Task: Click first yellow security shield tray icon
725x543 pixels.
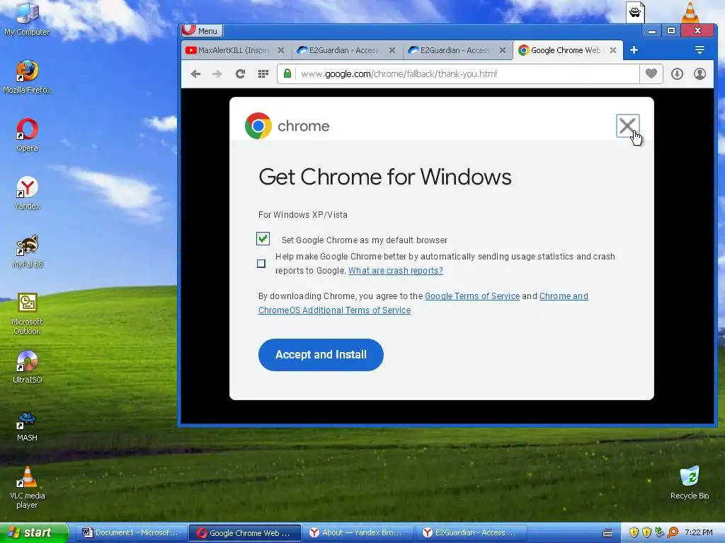Action: (x=634, y=532)
